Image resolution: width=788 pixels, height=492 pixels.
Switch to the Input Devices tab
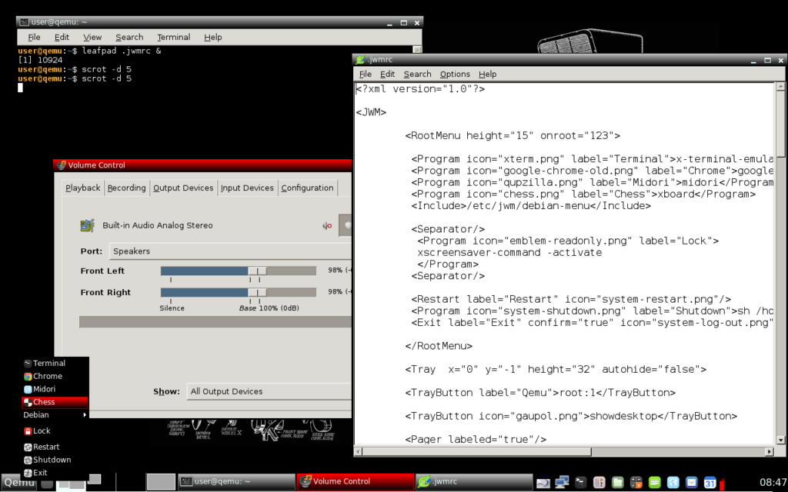tap(247, 188)
